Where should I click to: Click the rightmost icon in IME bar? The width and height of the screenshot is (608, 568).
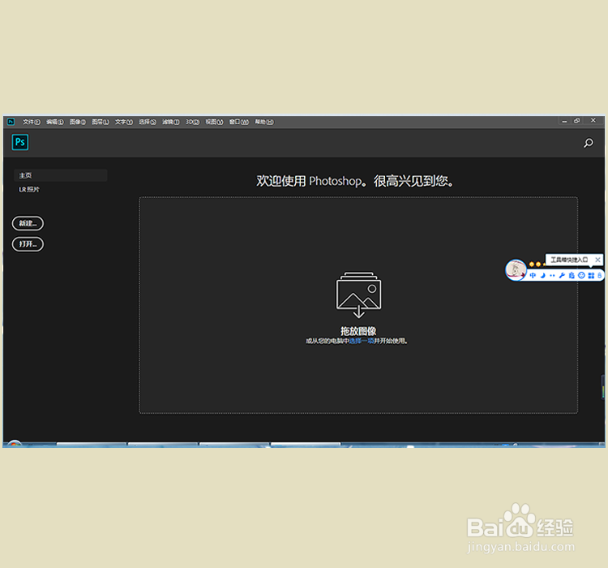599,275
